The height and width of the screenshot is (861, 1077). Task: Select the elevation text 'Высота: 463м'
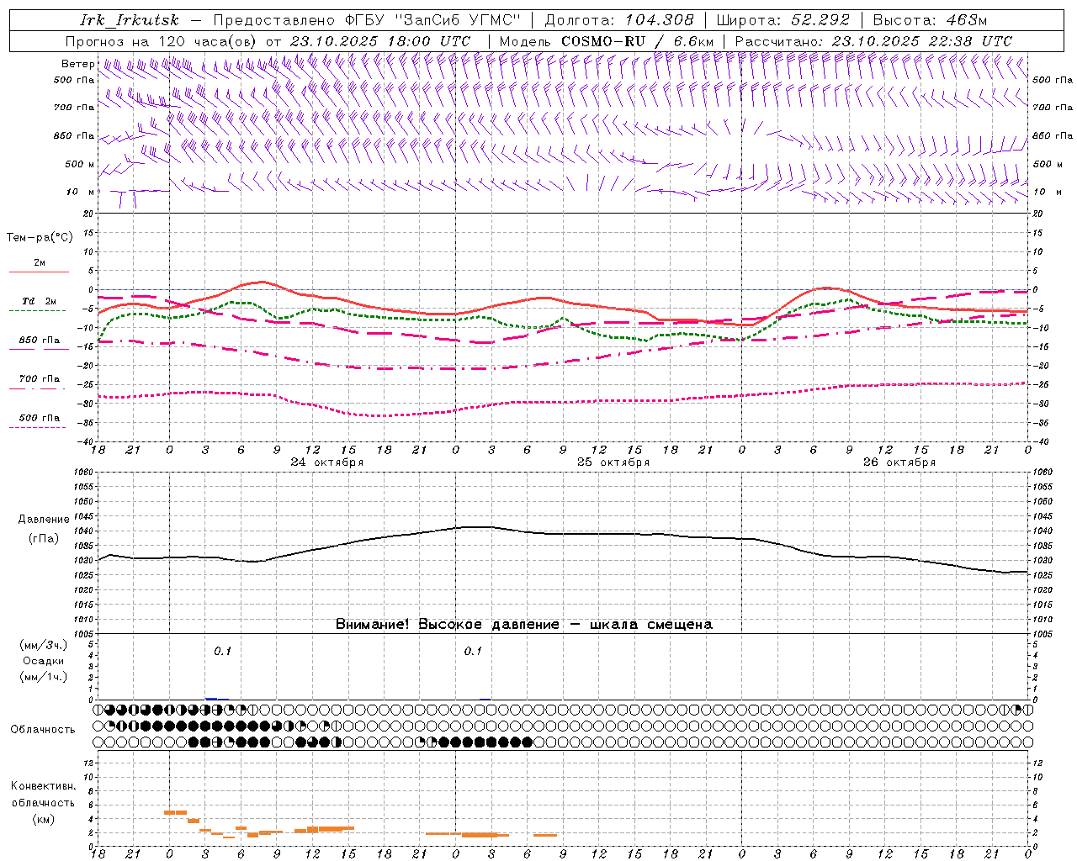click(x=930, y=20)
